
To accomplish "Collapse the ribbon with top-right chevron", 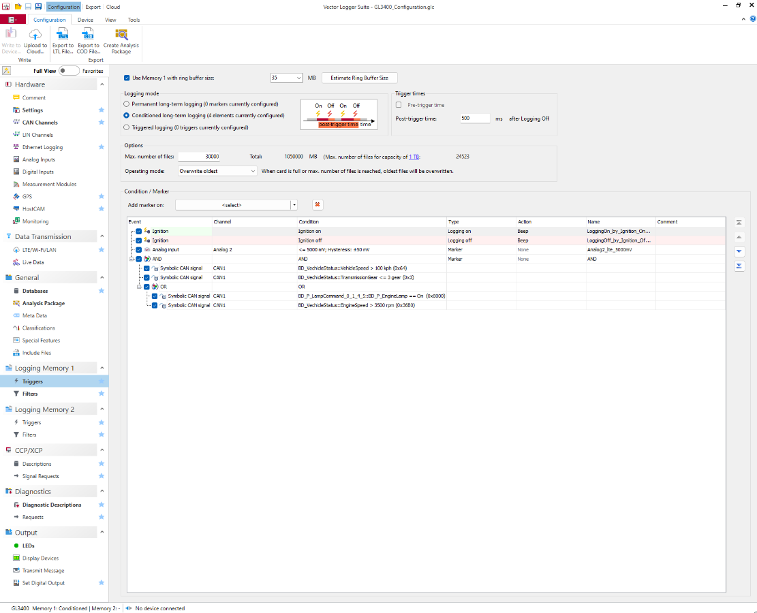I will pos(743,19).
